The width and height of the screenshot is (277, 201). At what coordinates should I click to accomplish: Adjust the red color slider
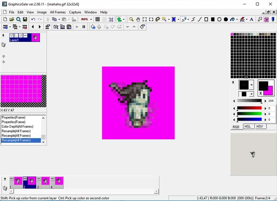249,108
